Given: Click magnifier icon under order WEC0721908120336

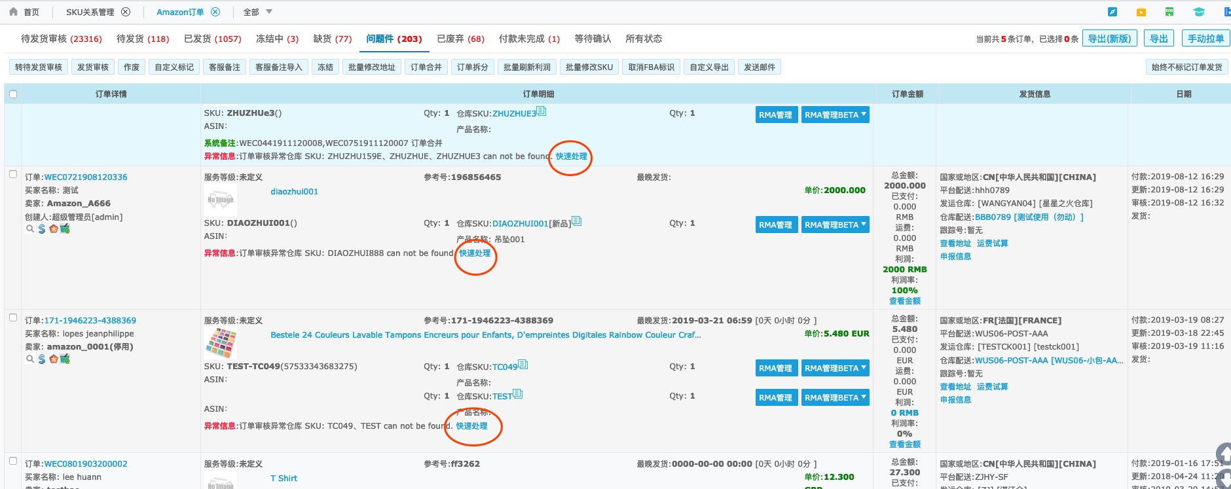Looking at the screenshot, I should 29,229.
